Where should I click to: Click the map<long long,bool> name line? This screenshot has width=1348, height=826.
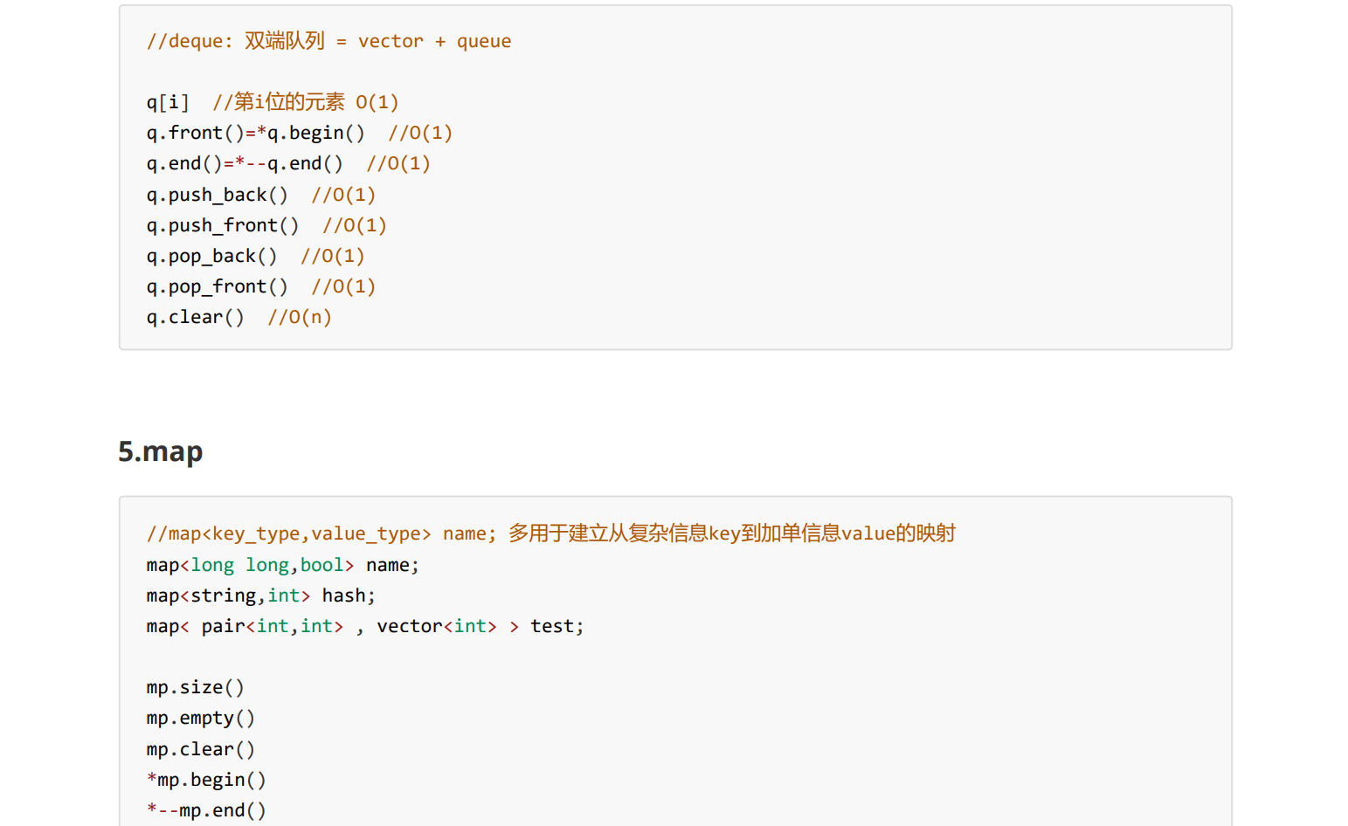pyautogui.click(x=283, y=565)
